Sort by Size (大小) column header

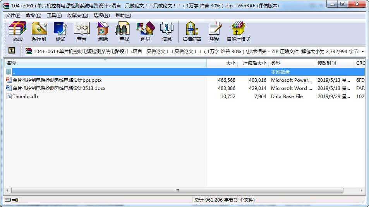(222, 63)
